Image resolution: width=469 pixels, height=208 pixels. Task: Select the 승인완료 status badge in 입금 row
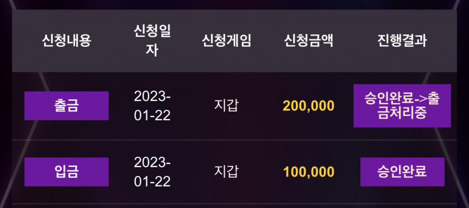[402, 172]
